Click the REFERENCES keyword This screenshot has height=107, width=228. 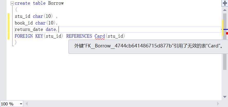[x=79, y=36]
